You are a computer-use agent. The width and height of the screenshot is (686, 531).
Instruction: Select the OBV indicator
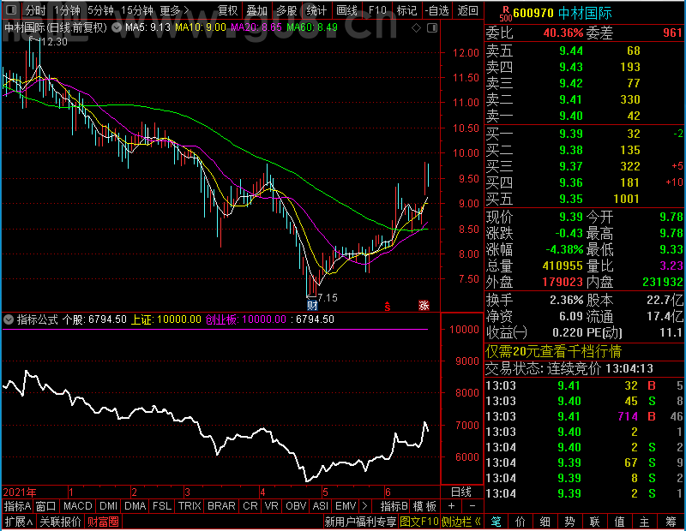coord(296,506)
